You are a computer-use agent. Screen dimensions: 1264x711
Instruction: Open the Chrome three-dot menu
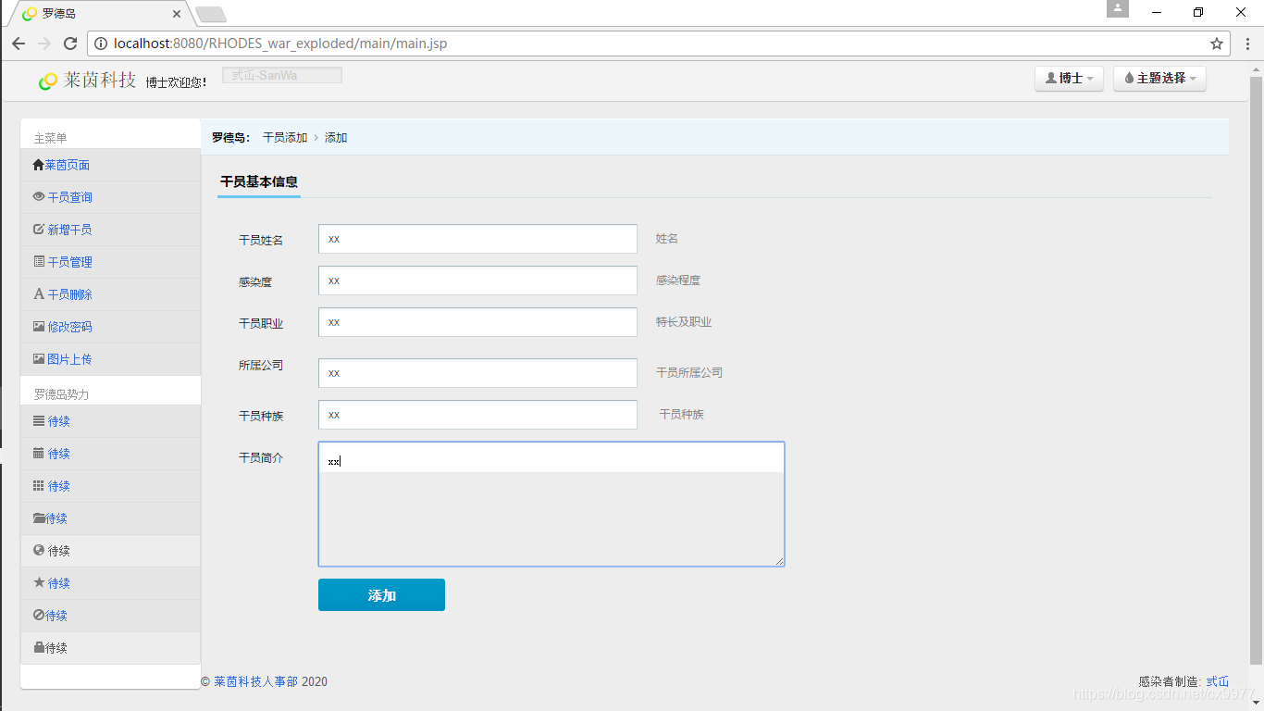tap(1246, 44)
